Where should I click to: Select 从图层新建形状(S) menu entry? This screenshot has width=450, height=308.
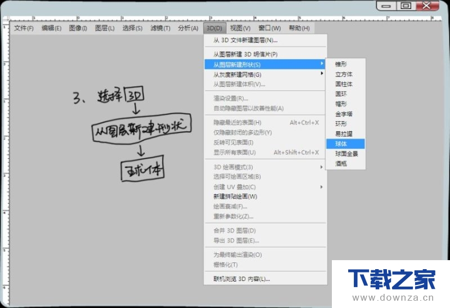point(265,64)
